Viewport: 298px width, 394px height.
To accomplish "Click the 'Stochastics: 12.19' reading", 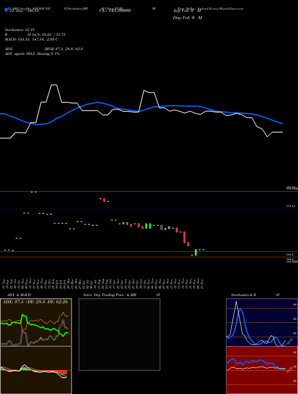I will pyautogui.click(x=20, y=30).
